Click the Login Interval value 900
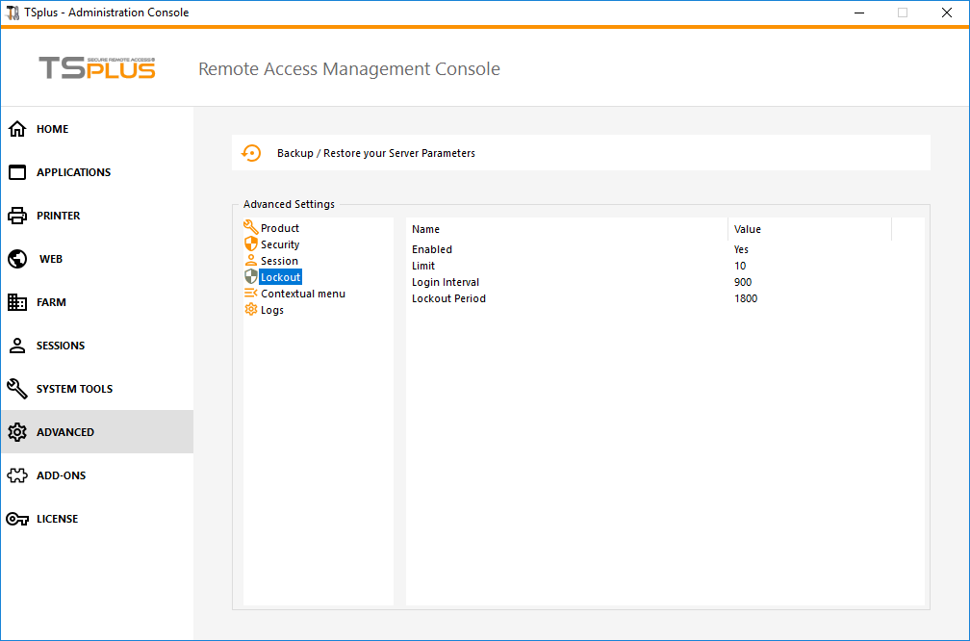This screenshot has height=641, width=970. coord(743,282)
